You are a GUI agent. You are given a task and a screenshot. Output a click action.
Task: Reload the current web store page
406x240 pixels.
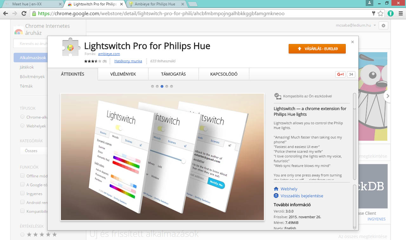click(24, 14)
